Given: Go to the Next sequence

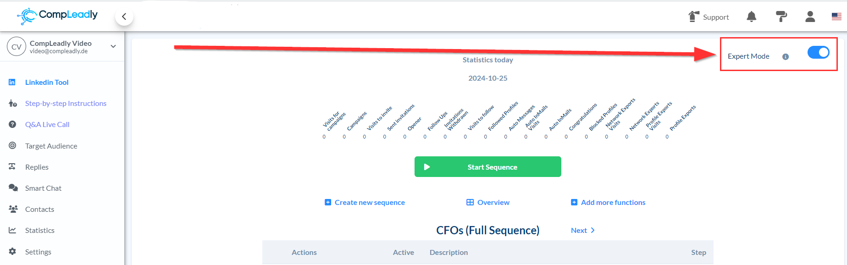Looking at the screenshot, I should pos(582,230).
